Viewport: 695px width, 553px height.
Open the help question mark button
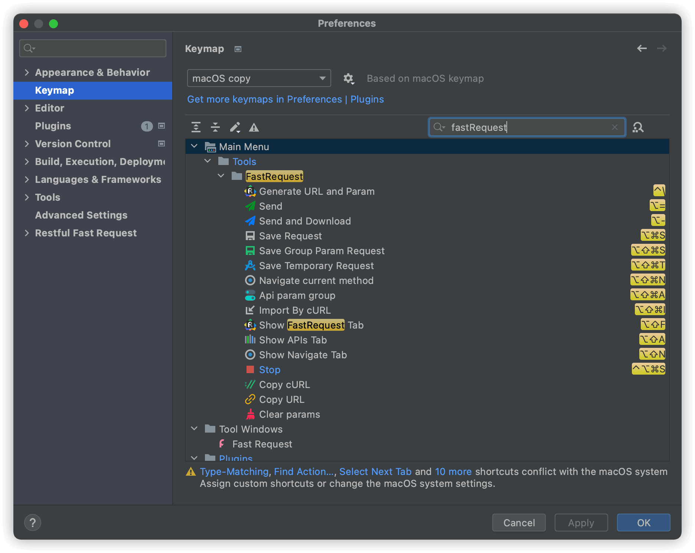33,523
